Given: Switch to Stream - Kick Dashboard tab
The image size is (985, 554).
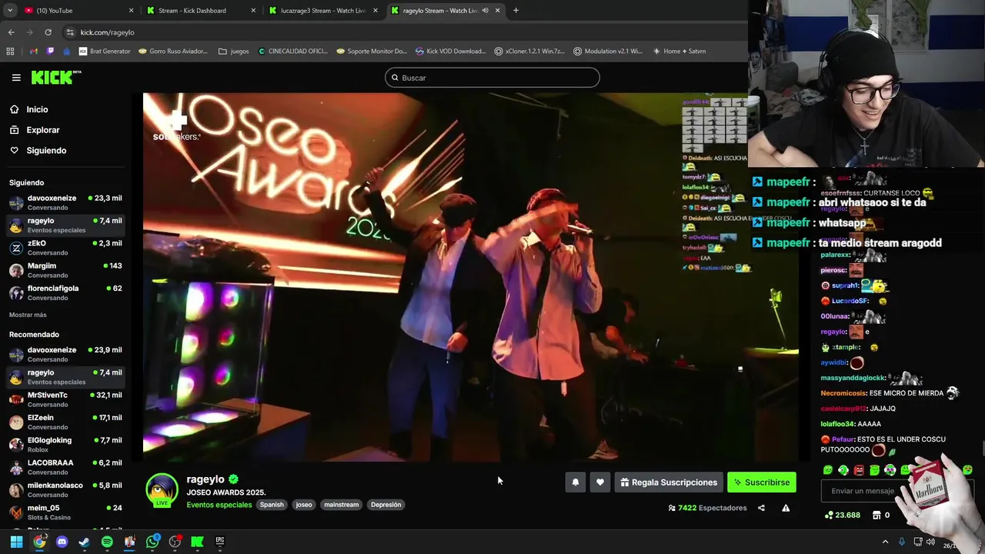Looking at the screenshot, I should [200, 11].
